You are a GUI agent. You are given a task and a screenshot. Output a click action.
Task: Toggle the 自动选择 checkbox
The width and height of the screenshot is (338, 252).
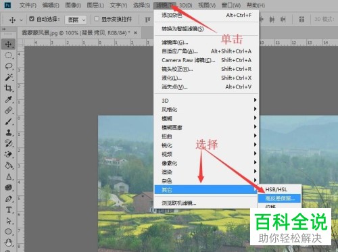coord(32,19)
